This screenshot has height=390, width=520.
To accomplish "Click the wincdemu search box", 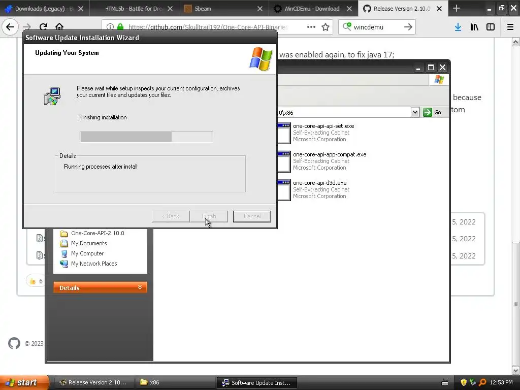I will [376, 27].
